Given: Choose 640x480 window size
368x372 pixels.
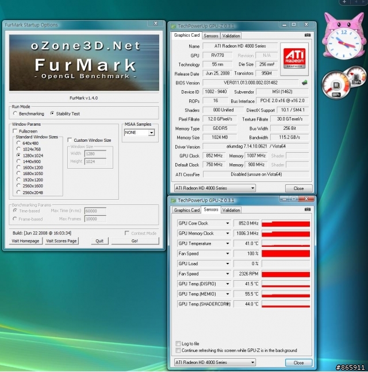Looking at the screenshot, I should (18, 143).
